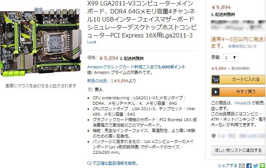
Task: Share via the LINE icon
Action: 262,165
